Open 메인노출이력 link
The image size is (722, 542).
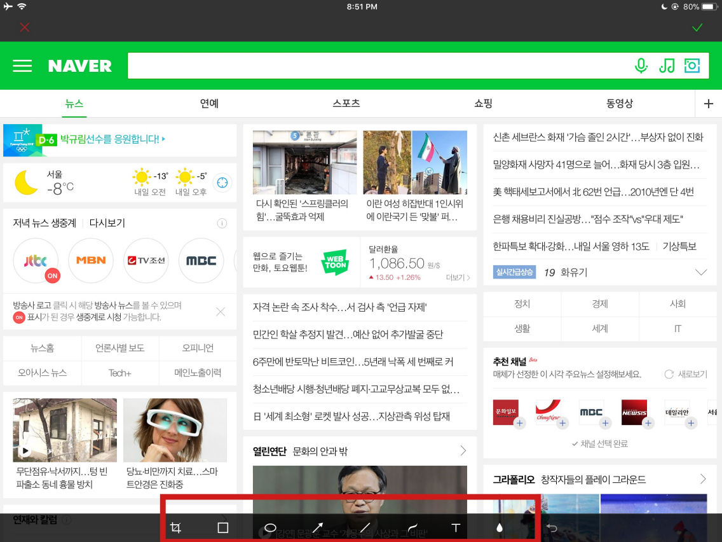click(198, 373)
